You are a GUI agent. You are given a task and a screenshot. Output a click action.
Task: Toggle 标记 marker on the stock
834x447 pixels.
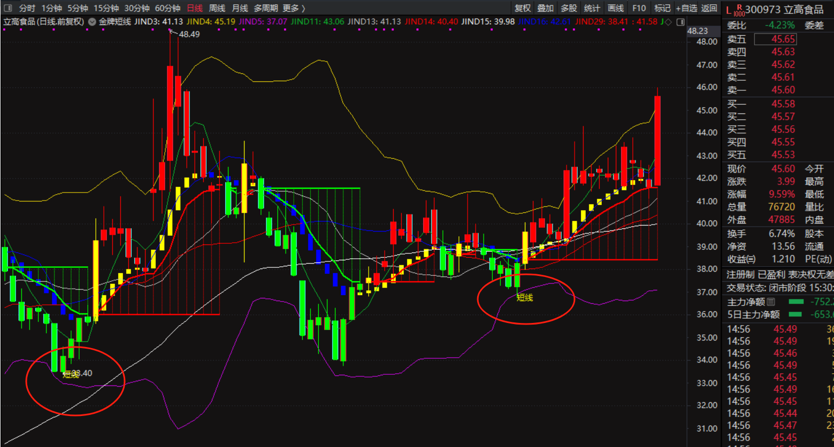tap(662, 8)
